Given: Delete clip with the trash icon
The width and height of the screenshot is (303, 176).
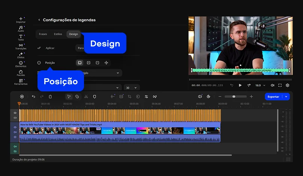Looking at the screenshot, I should (x=50, y=97).
